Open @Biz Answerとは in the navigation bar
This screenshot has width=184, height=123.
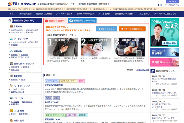[x=85, y=14]
